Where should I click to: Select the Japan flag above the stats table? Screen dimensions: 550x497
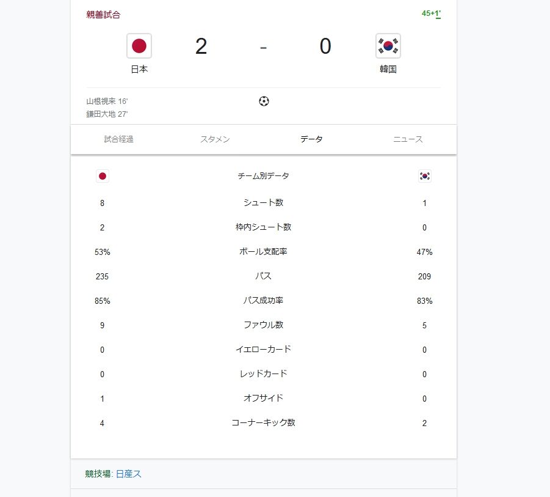(102, 176)
